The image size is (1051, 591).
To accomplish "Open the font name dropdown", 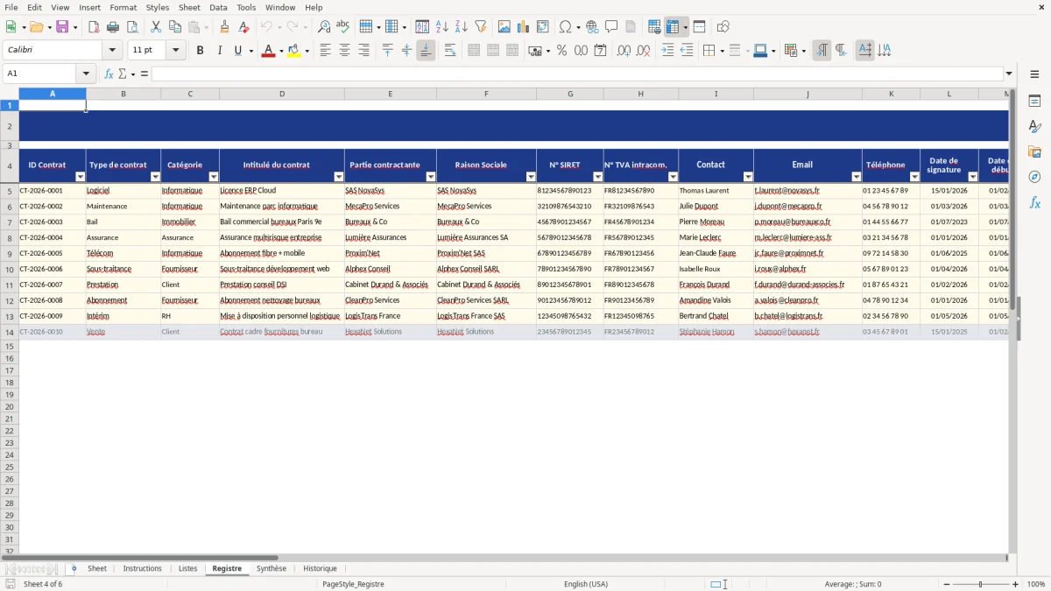I will pos(113,51).
